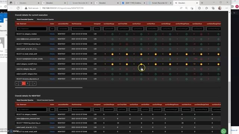Image resolution: width=239 pixels, height=134 pixels.
Task: Click the Not secure warning icon
Action: [26, 8]
